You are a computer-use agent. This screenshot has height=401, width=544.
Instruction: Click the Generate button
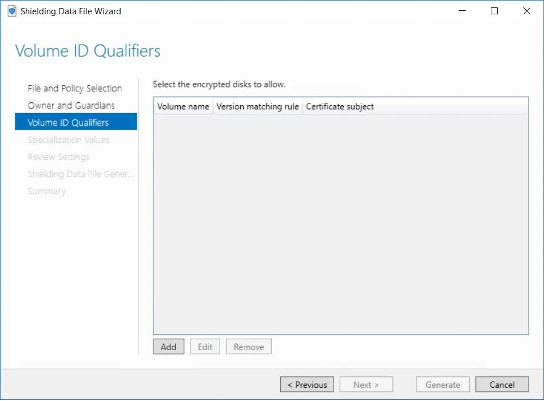pos(443,385)
